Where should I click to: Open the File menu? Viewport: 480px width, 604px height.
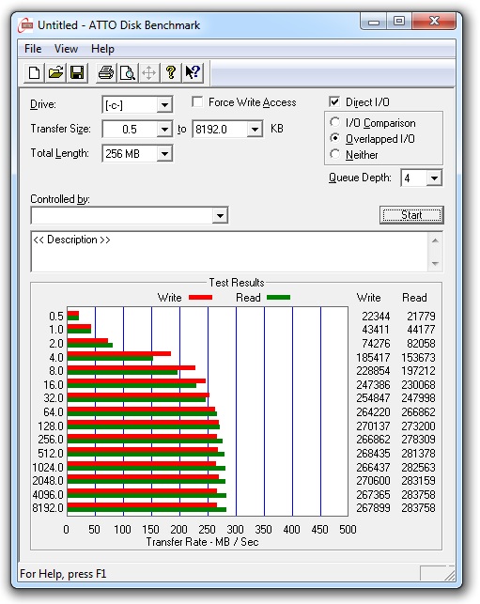tap(33, 49)
